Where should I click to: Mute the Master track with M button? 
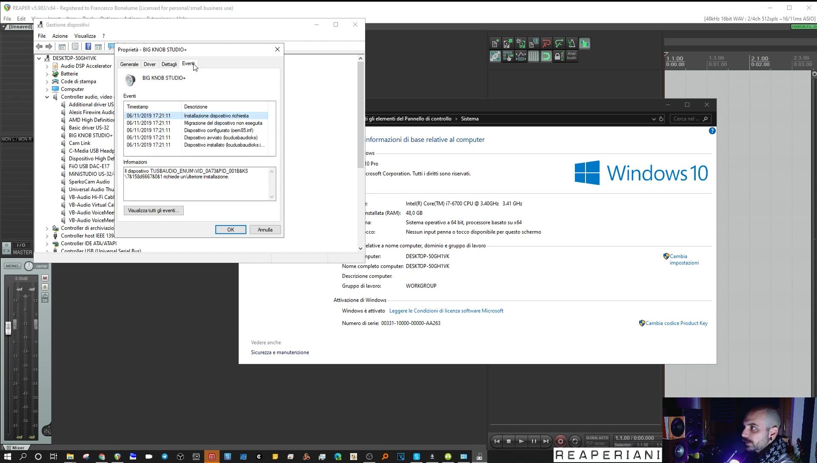[45, 278]
